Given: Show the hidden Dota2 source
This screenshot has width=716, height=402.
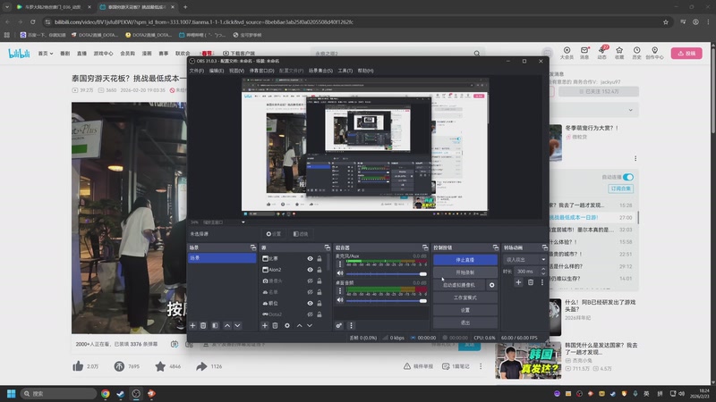Looking at the screenshot, I should tap(310, 314).
